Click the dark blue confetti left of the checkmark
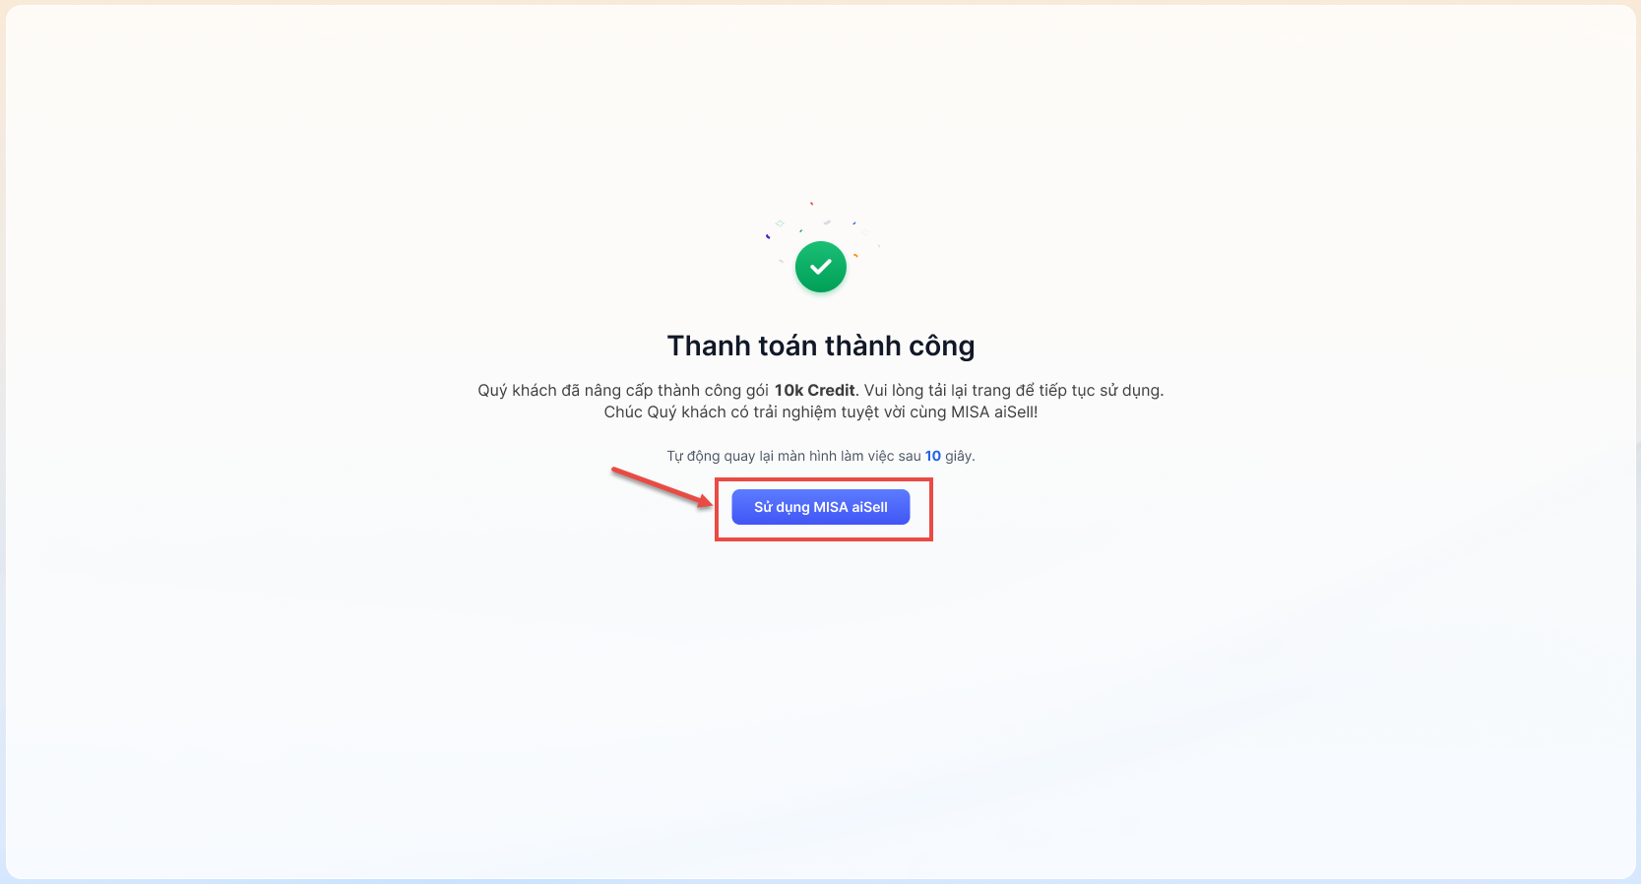This screenshot has width=1641, height=884. point(768,236)
